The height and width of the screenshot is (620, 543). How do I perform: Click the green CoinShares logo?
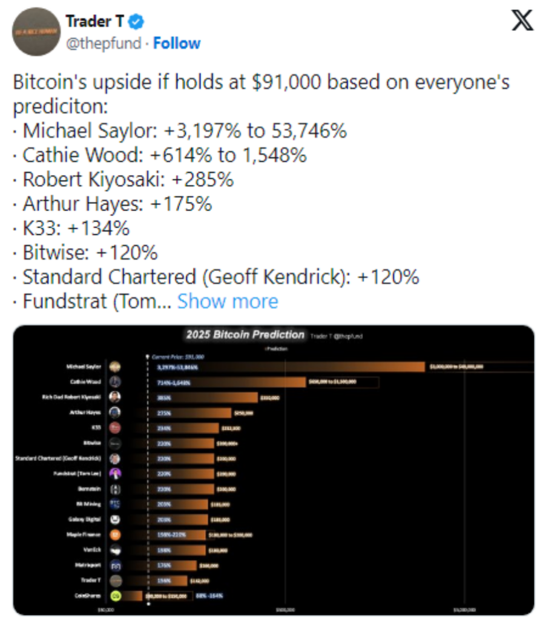(115, 596)
